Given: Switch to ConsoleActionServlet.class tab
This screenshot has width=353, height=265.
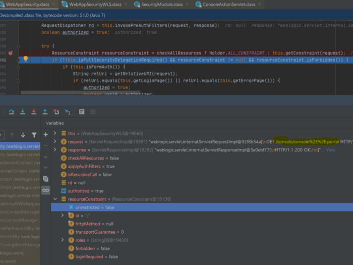Looking at the screenshot, I should point(229,4).
